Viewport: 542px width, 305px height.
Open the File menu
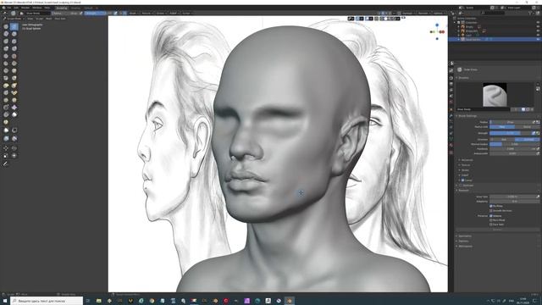coord(8,8)
